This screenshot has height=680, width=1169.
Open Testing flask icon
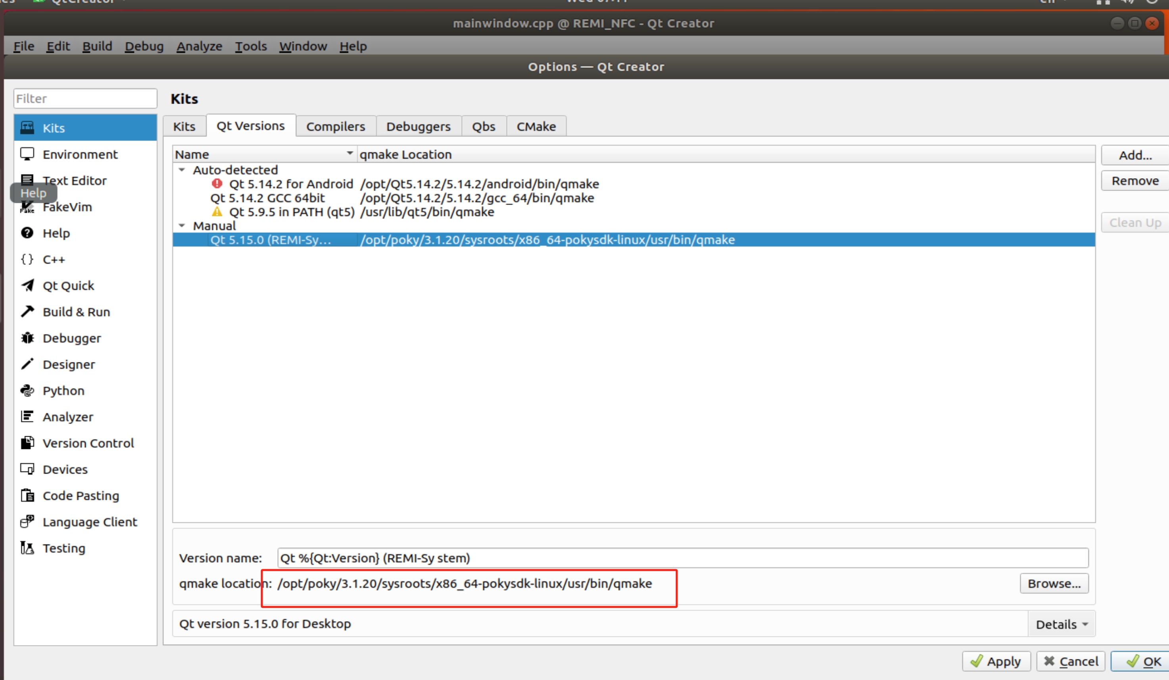pos(27,548)
